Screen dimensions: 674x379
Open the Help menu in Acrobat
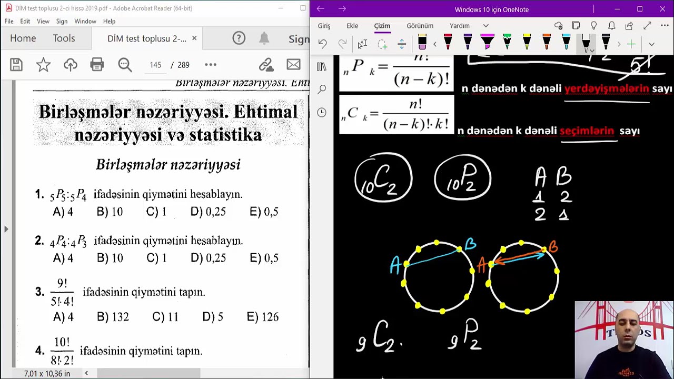pos(109,21)
